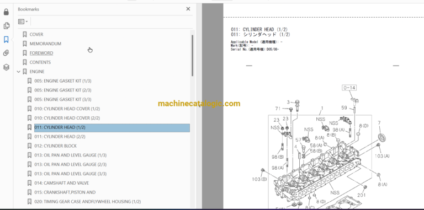Viewport: 424px width, 210px height.
Task: Click part number 71 label in diagram
Action: 278,109
